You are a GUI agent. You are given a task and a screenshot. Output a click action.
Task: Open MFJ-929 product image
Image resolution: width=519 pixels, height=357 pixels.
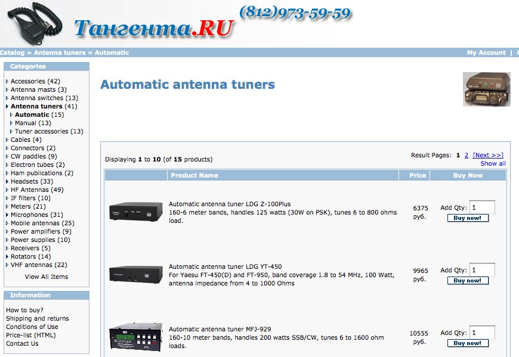pyautogui.click(x=135, y=337)
